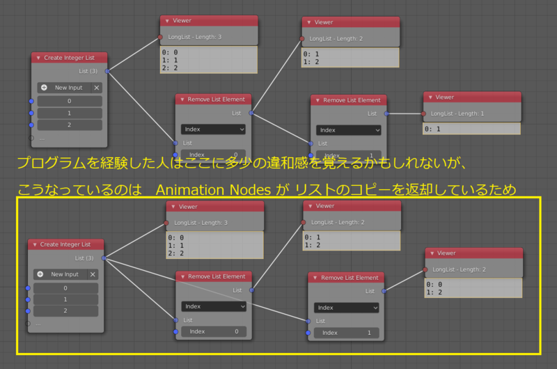This screenshot has width=557, height=369.
Task: Click value field 0 in yellow-framed Create Integer List
Action: tap(65, 288)
